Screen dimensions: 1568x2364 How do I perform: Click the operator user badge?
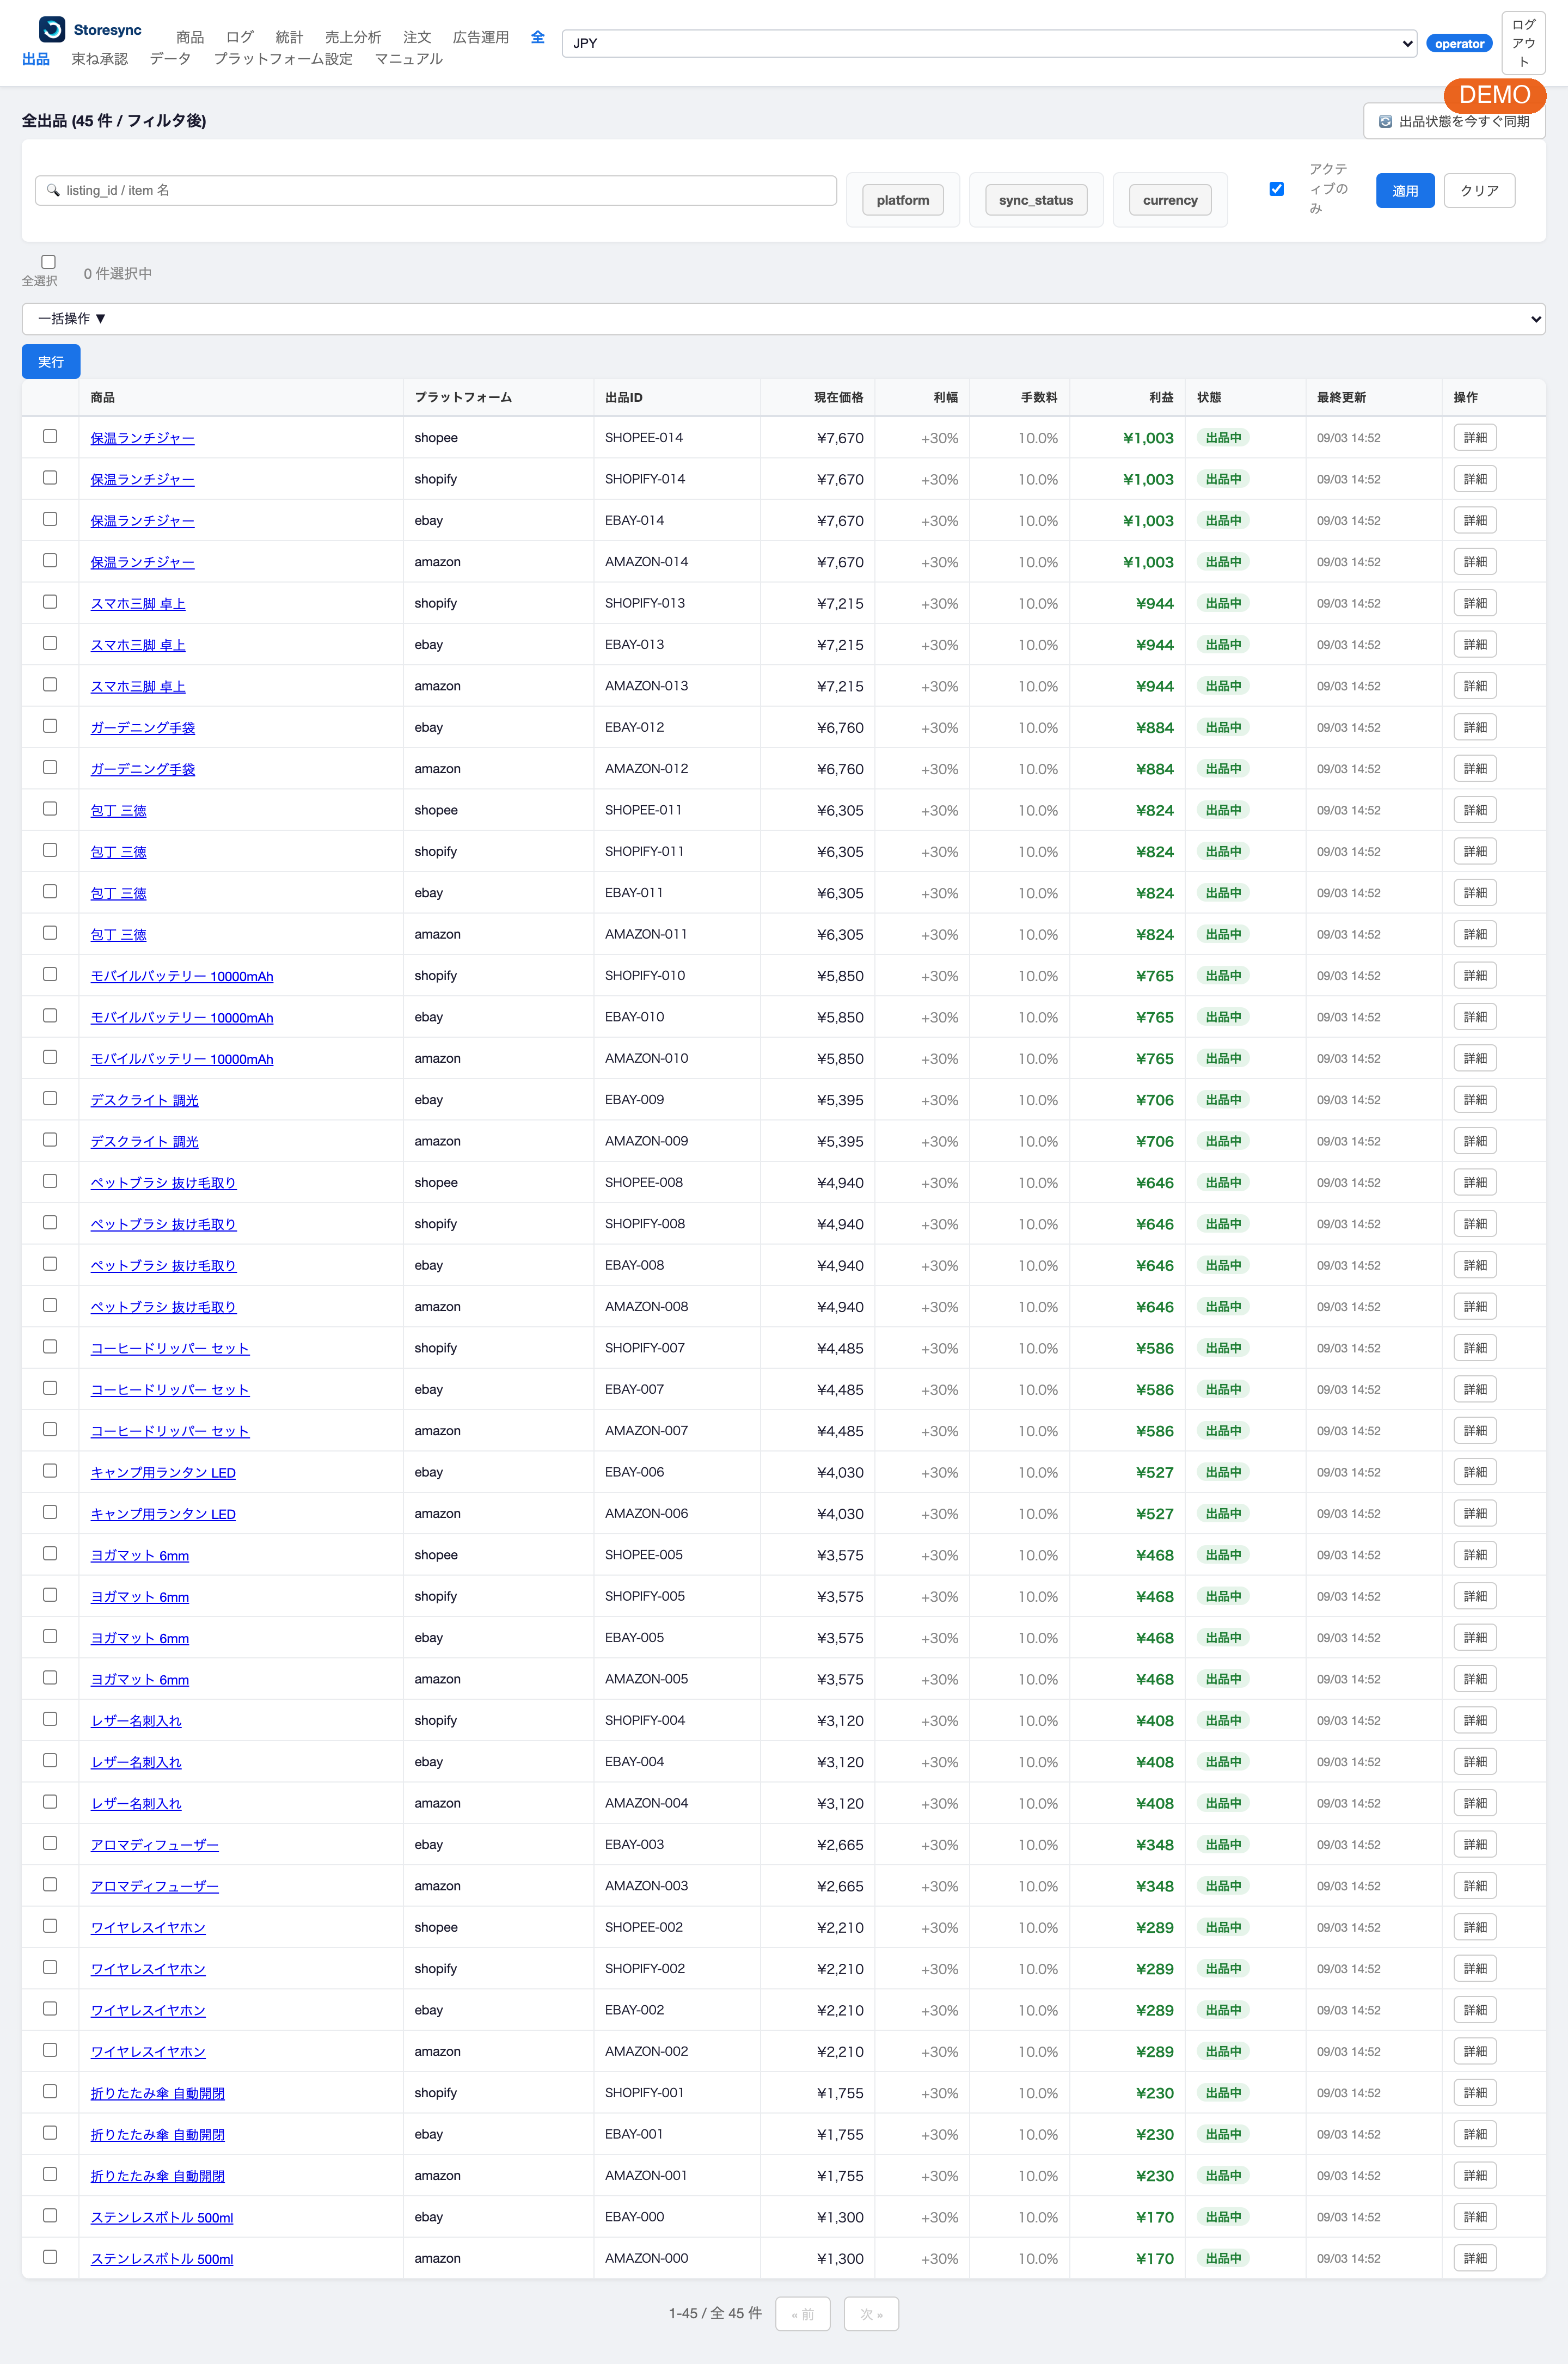click(x=1459, y=43)
